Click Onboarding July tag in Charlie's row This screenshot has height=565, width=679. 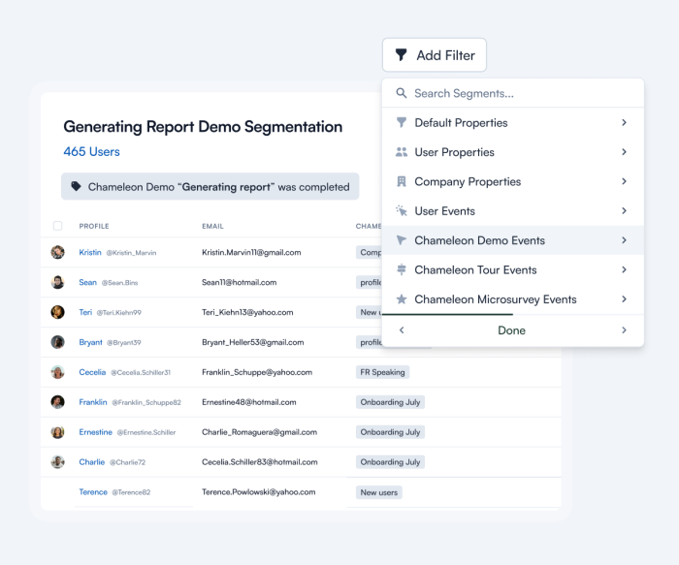pyautogui.click(x=390, y=462)
